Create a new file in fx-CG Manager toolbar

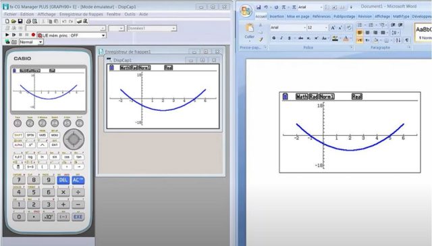click(7, 21)
